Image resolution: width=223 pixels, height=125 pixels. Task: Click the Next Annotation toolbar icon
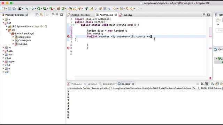coord(114,9)
